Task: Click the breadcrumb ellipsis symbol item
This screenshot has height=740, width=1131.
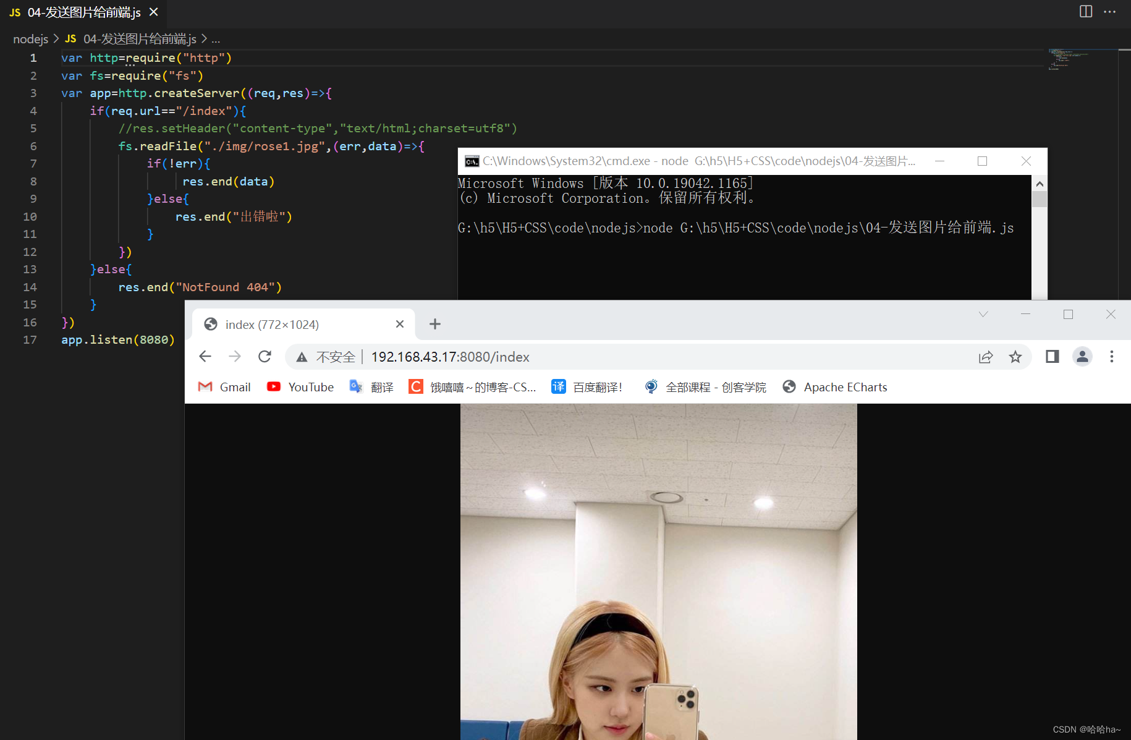Action: pos(216,39)
